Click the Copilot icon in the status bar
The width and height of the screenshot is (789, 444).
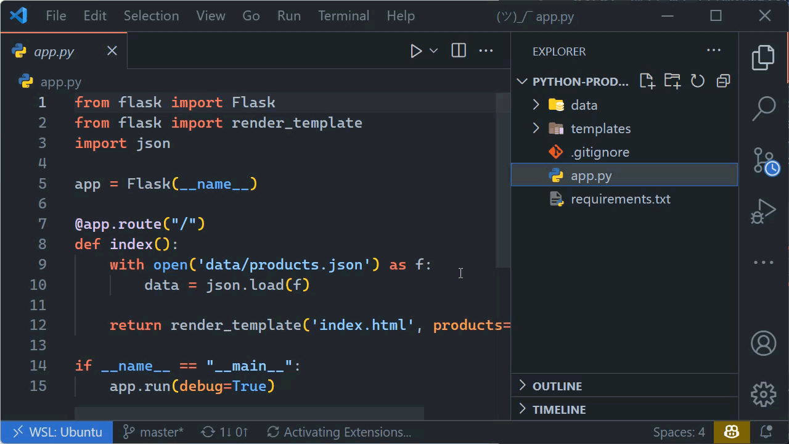pyautogui.click(x=731, y=432)
